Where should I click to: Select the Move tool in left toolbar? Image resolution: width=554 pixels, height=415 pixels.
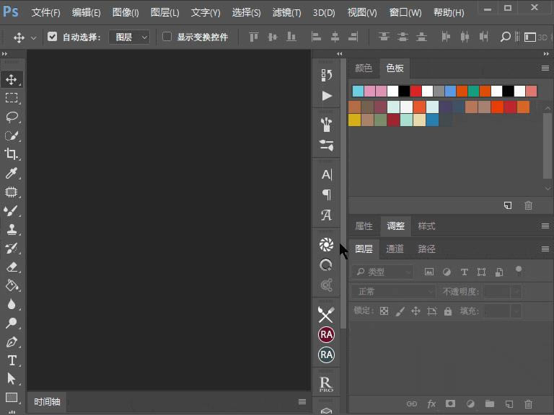click(x=12, y=79)
